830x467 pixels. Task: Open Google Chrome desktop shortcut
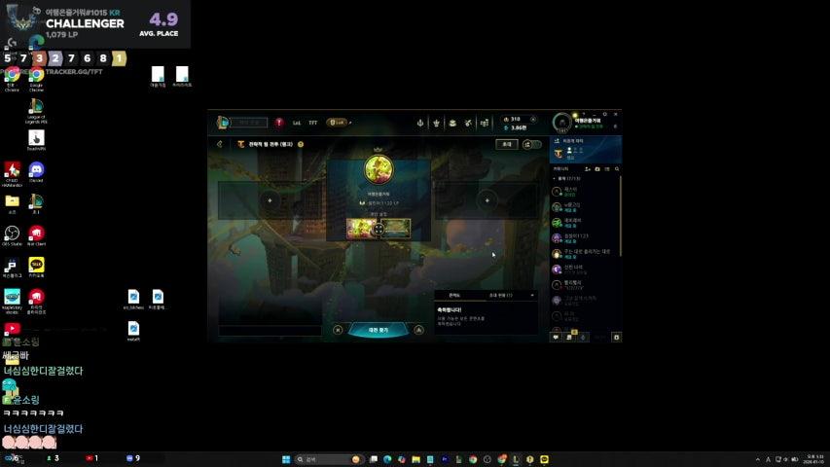[x=36, y=80]
